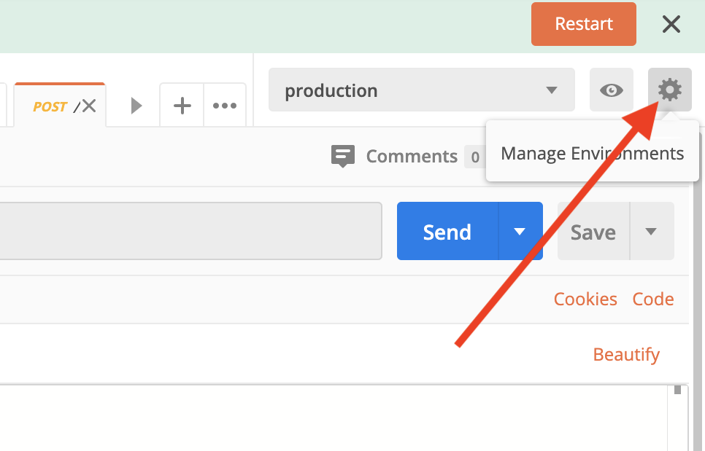The height and width of the screenshot is (451, 705).
Task: Click the Comments speech bubble icon
Action: click(x=342, y=156)
